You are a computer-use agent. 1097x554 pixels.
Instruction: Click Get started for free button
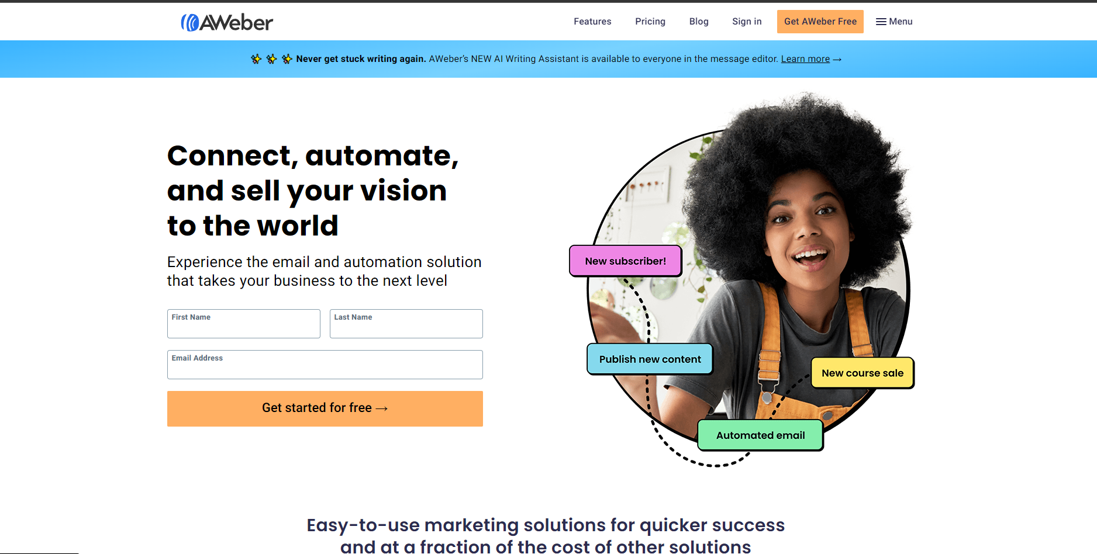[325, 408]
